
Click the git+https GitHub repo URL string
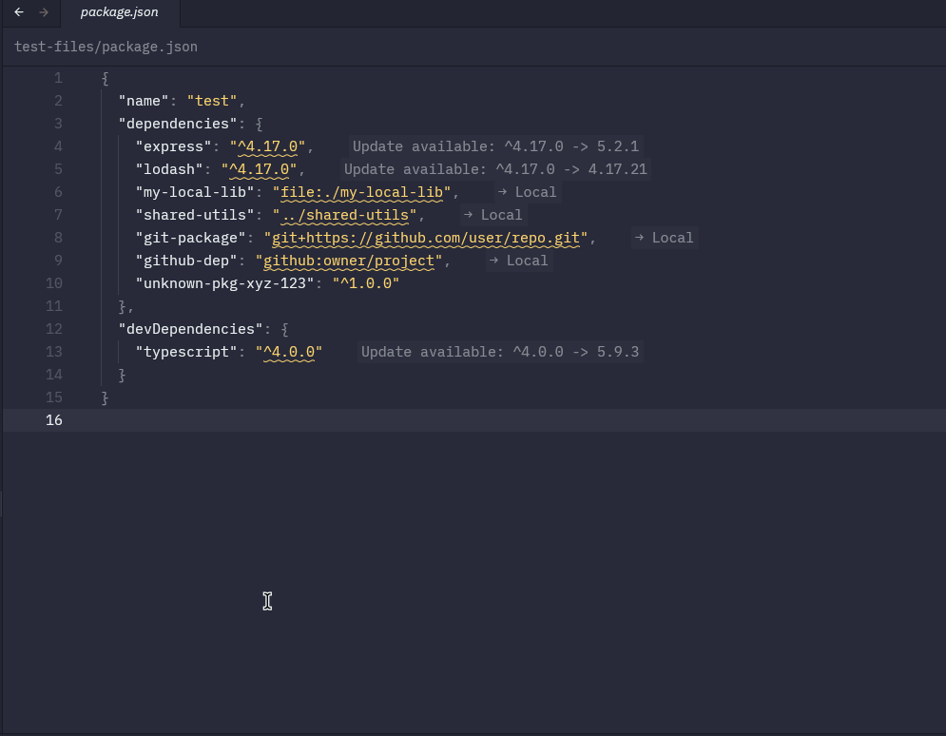[426, 238]
